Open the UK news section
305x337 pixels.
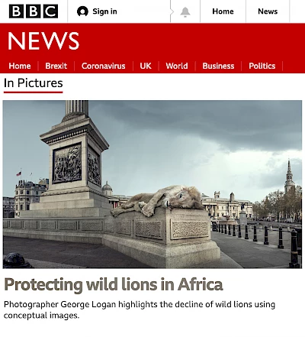pyautogui.click(x=146, y=66)
